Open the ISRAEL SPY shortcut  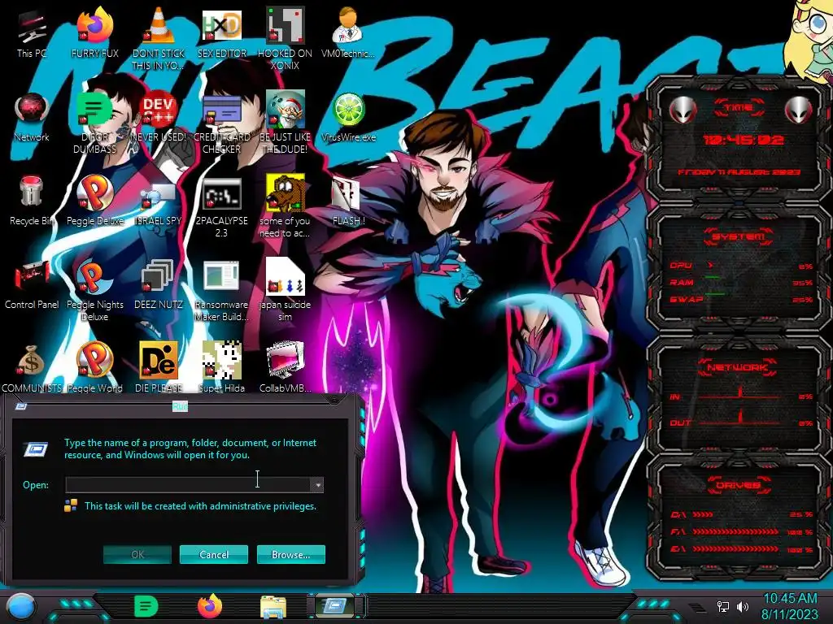tap(159, 201)
